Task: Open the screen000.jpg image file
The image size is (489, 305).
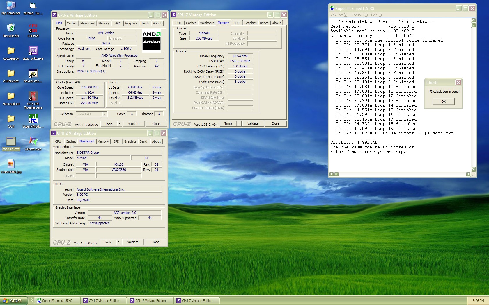Action: click(x=11, y=166)
